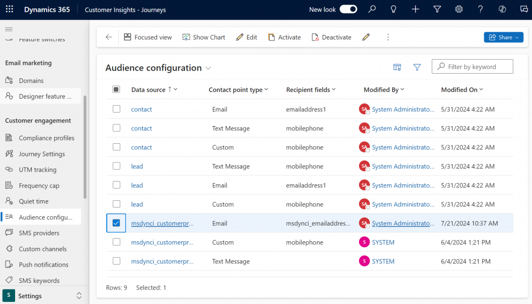532x304 pixels.
Task: Click the search magnifier icon in header
Action: click(372, 9)
